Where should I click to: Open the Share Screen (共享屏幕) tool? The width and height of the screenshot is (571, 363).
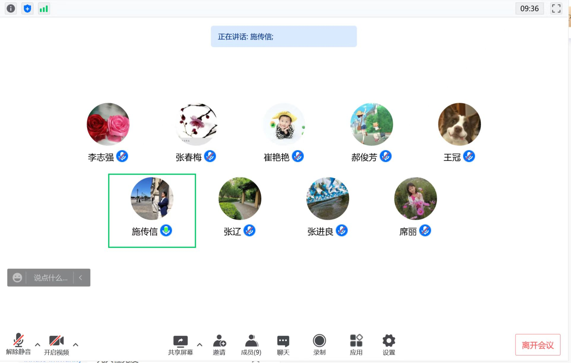(x=180, y=345)
